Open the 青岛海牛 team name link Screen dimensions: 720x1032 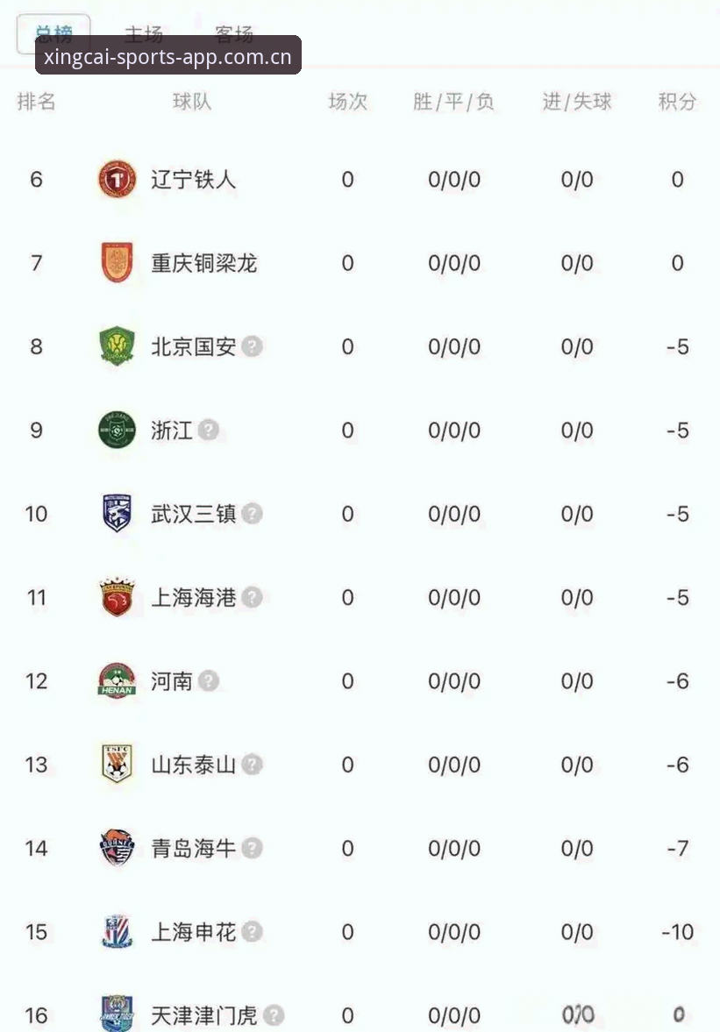[x=194, y=848]
